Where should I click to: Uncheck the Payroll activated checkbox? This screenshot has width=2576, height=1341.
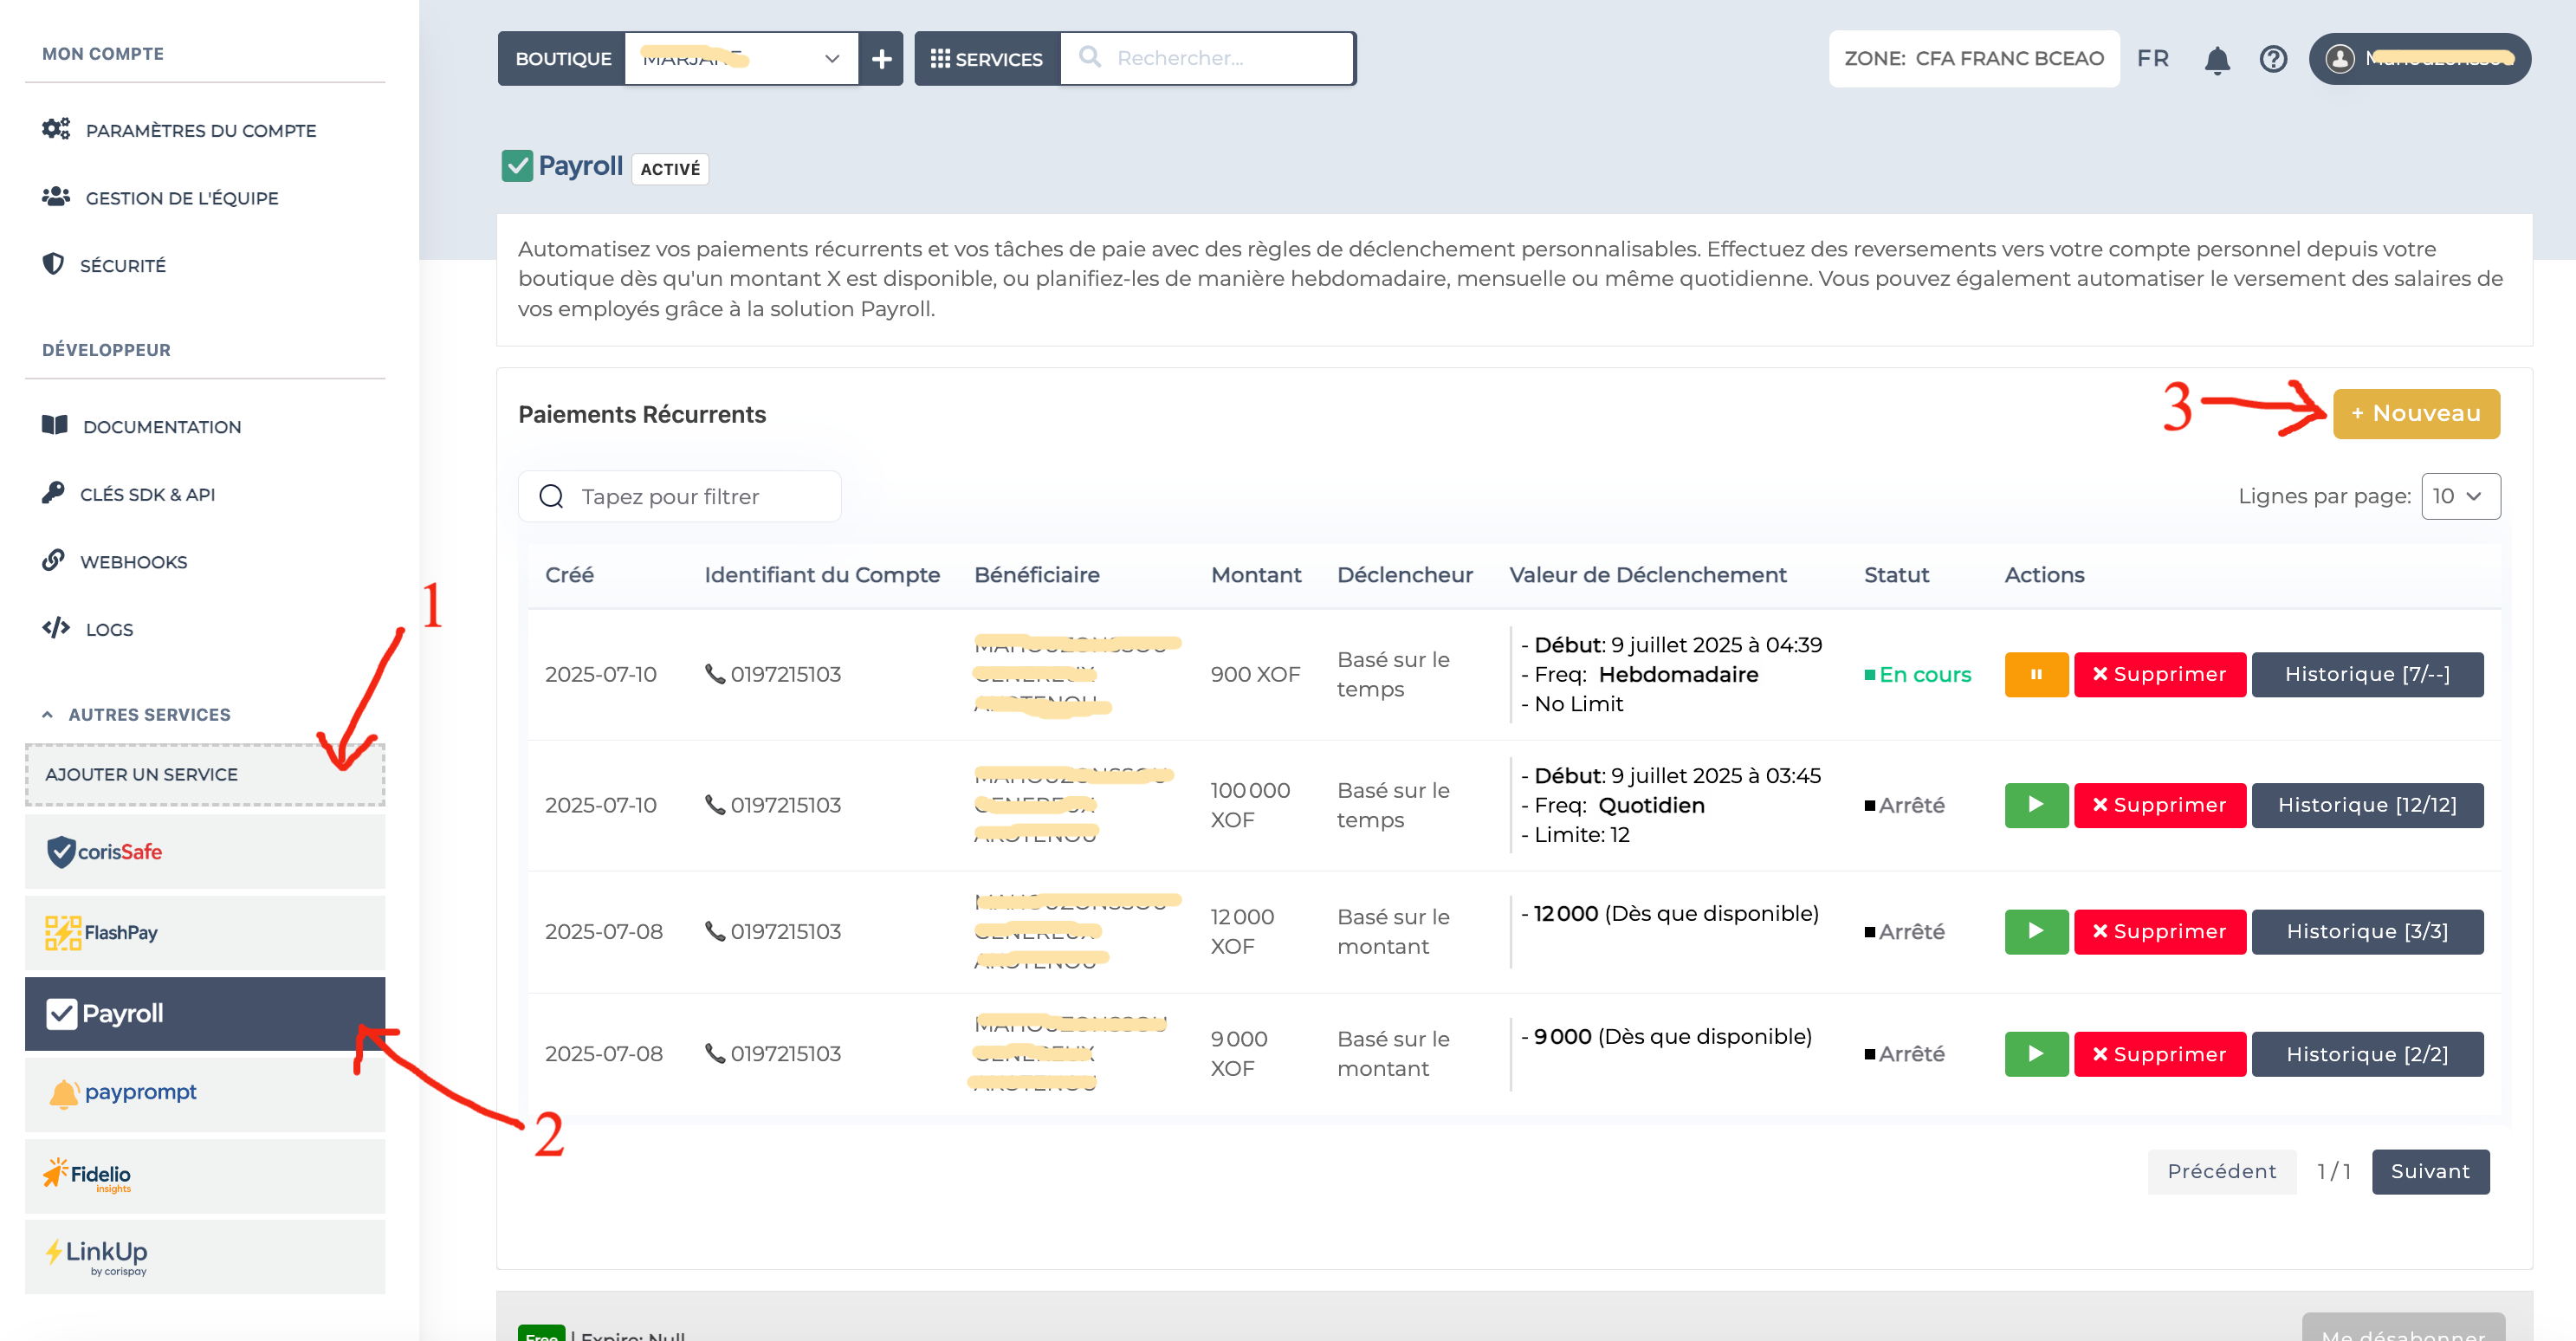pos(518,166)
